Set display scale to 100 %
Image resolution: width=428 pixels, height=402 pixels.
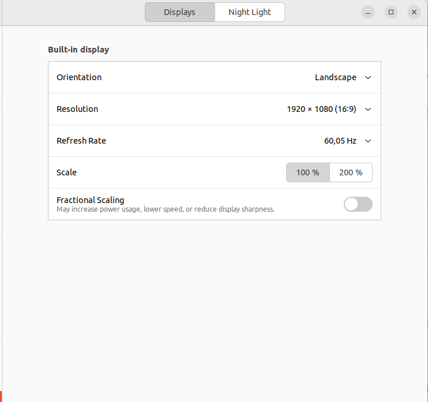pyautogui.click(x=307, y=172)
